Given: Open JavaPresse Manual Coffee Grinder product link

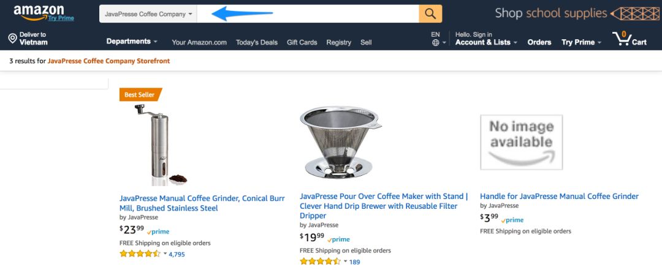Looking at the screenshot, I should click(202, 203).
